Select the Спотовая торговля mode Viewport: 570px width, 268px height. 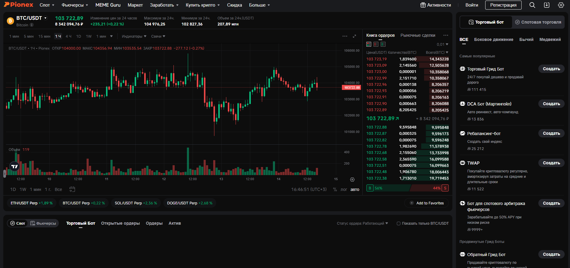pyautogui.click(x=538, y=22)
